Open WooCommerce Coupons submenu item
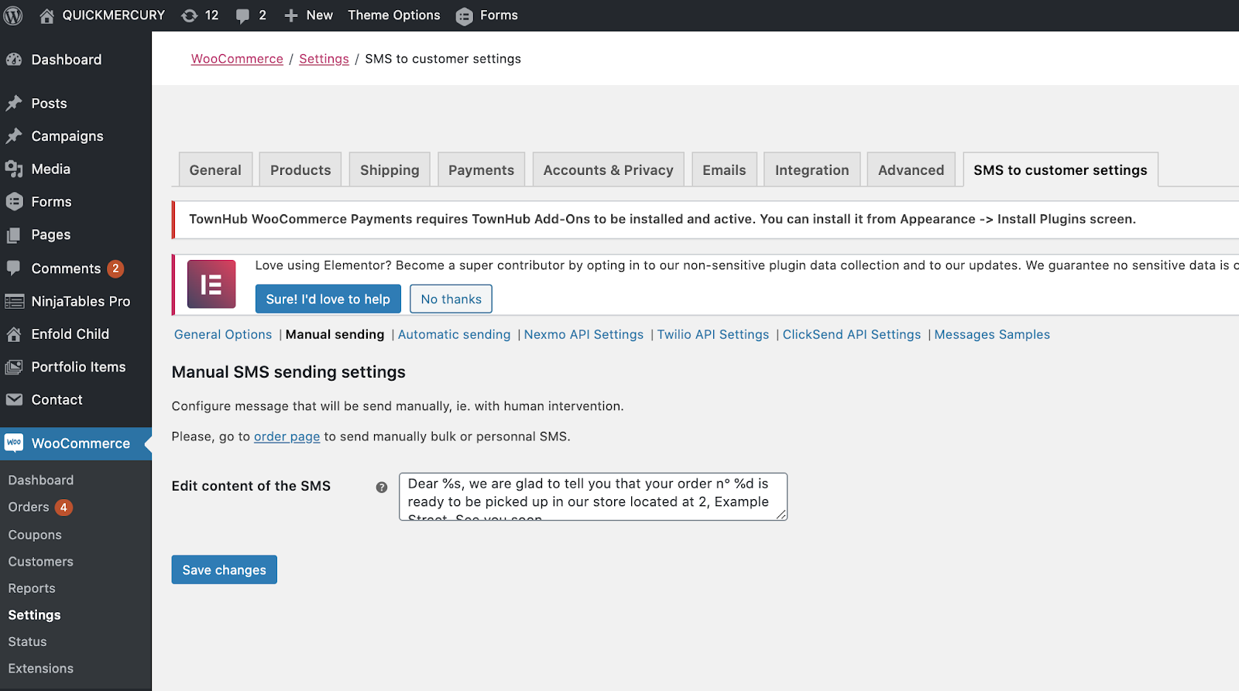Image resolution: width=1239 pixels, height=691 pixels. click(35, 535)
